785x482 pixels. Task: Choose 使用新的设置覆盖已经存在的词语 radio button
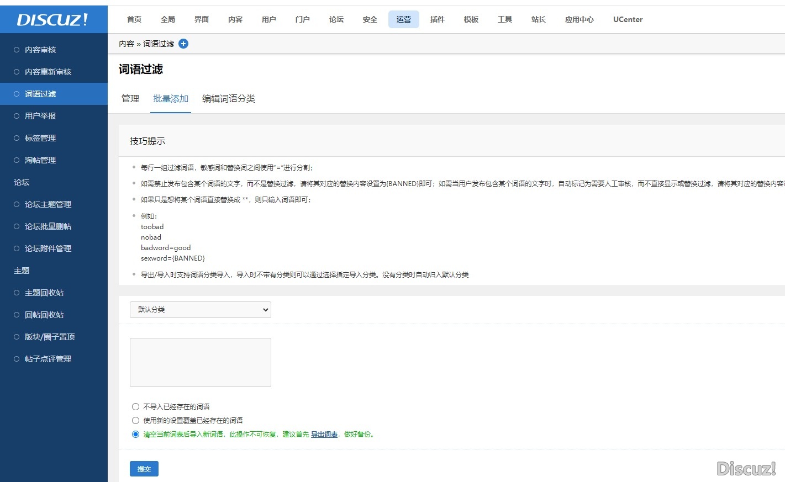pyautogui.click(x=135, y=421)
